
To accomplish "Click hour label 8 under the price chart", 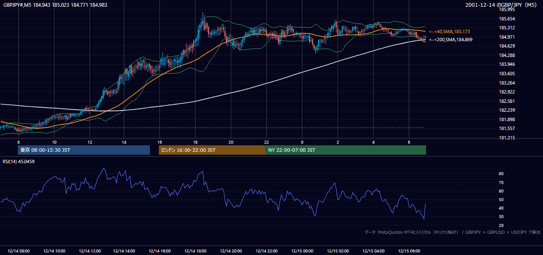I will (18, 142).
